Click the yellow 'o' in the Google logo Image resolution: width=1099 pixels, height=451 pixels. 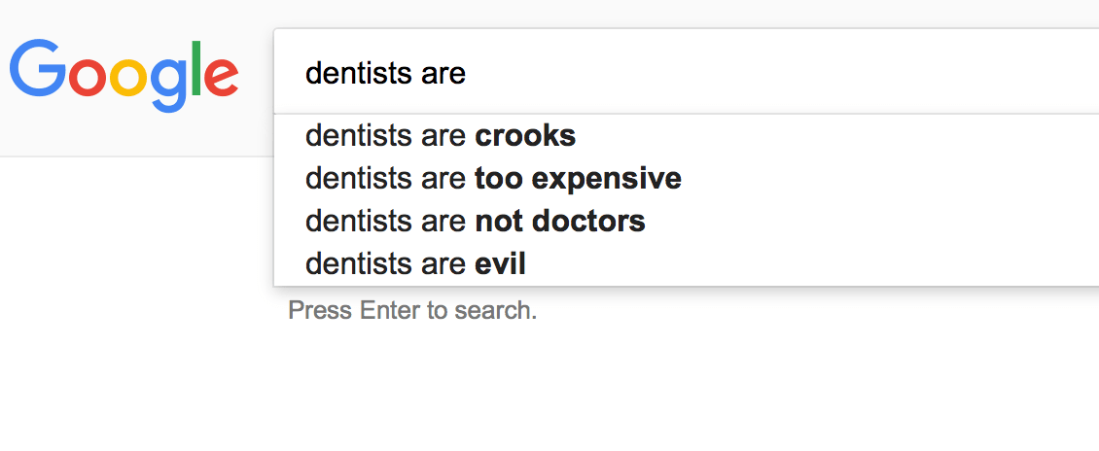click(x=127, y=78)
